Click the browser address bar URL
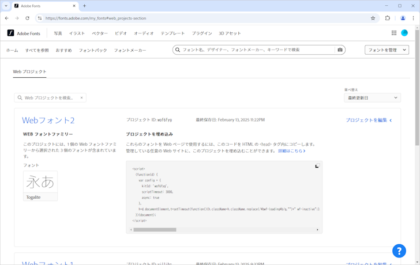This screenshot has width=420, height=265. 96,18
